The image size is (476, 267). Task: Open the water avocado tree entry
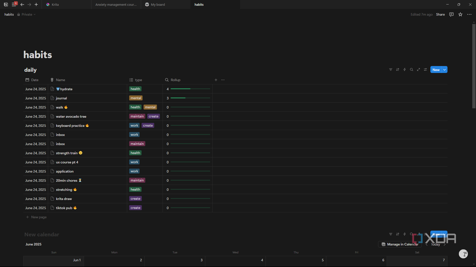pos(71,116)
